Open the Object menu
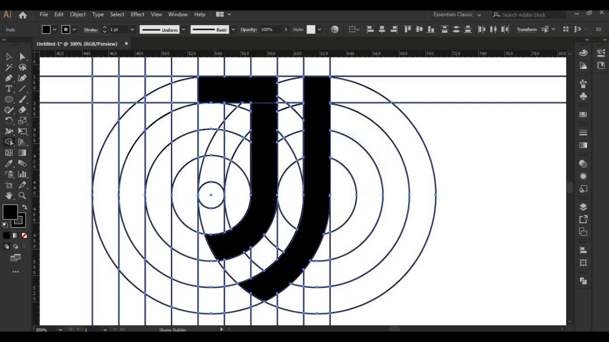The image size is (609, 342). coord(78,15)
